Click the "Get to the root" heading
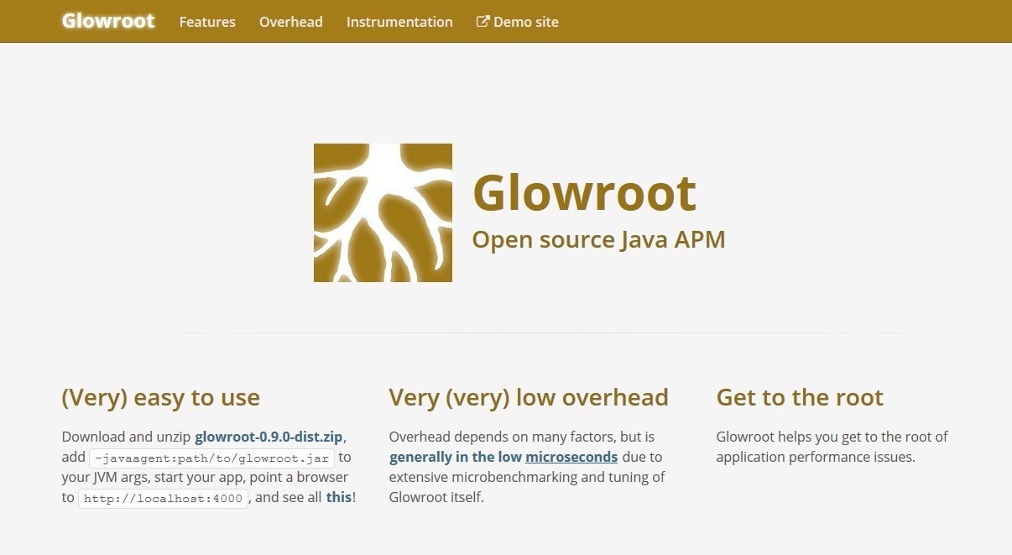The image size is (1012, 555). coord(800,397)
